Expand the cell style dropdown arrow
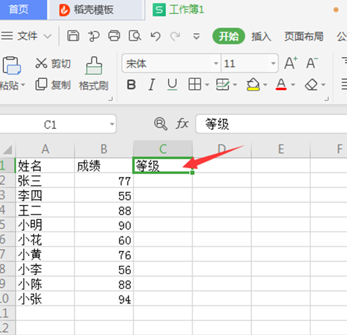 (x=235, y=85)
